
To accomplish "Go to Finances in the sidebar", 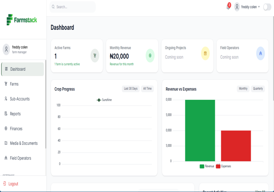I will tap(16, 129).
